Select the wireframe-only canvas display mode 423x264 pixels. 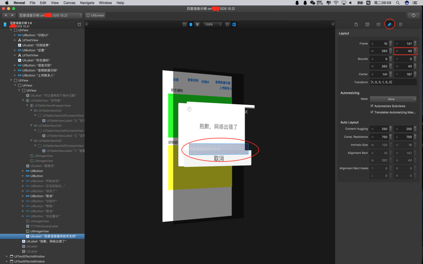pyautogui.click(x=184, y=25)
